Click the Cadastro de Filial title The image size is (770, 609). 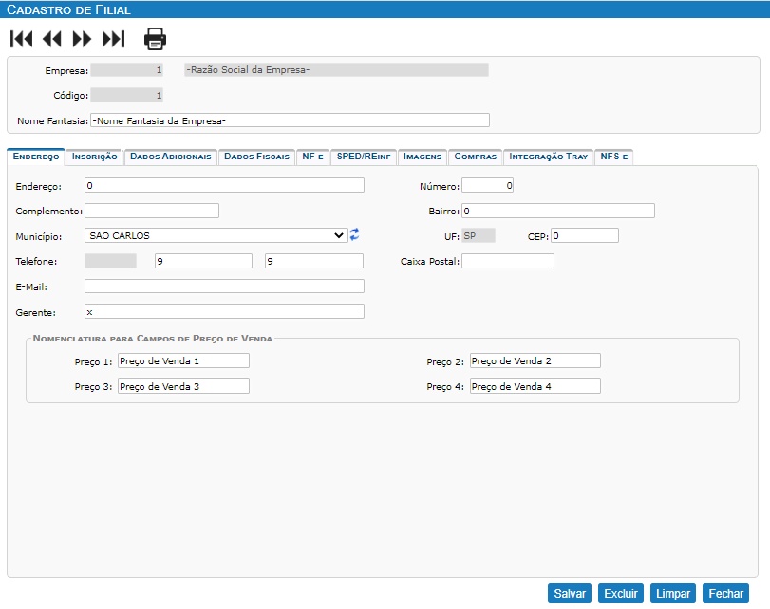[x=68, y=9]
